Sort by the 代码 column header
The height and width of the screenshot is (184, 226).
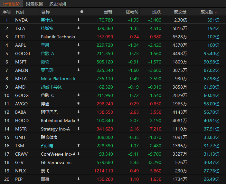coord(20,12)
